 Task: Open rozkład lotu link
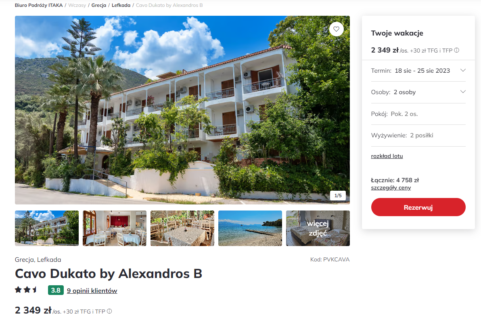point(387,156)
